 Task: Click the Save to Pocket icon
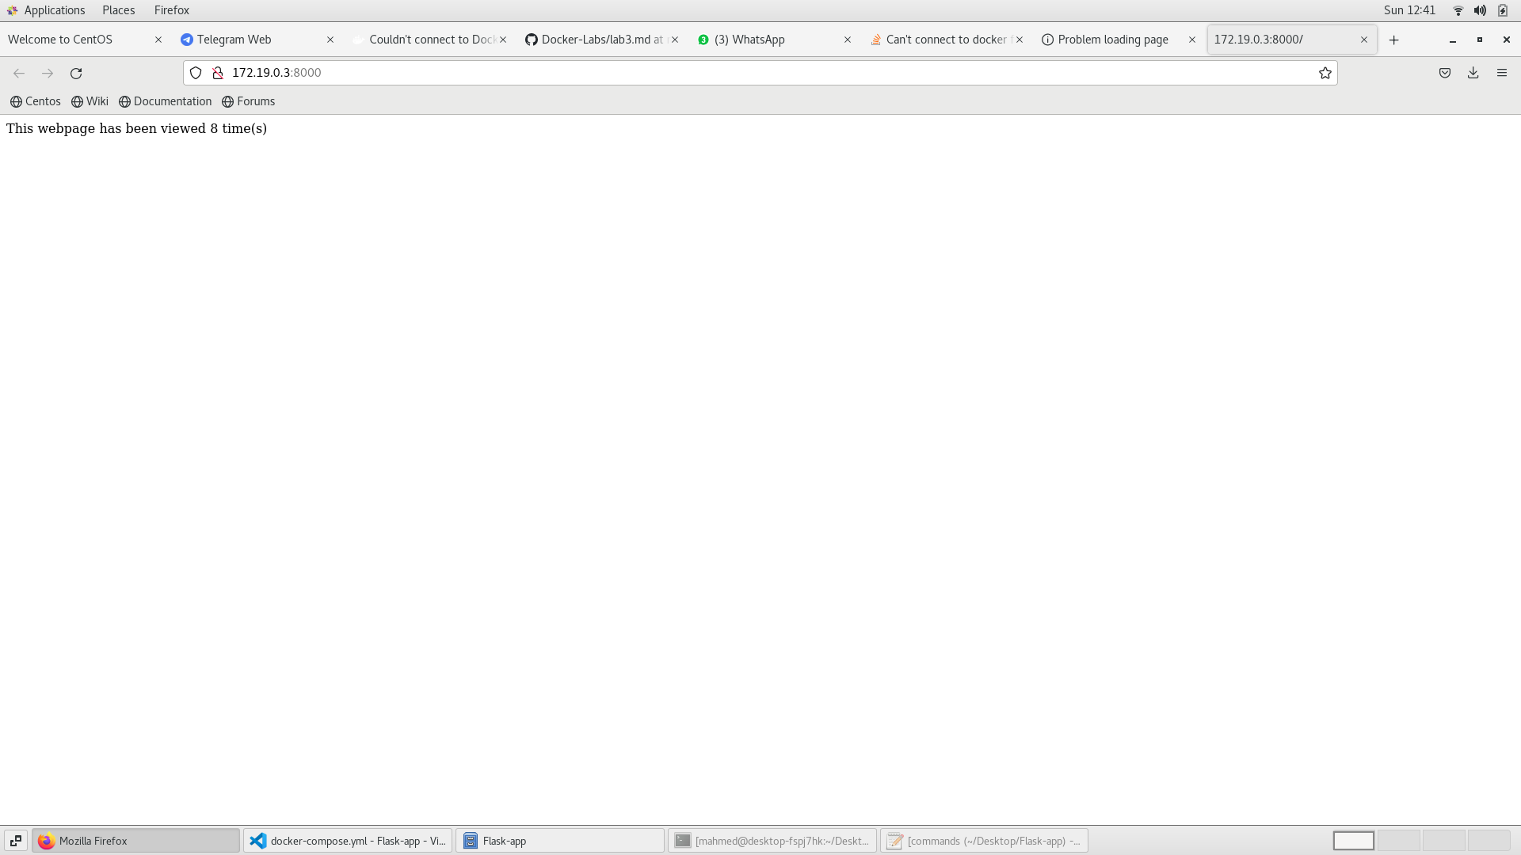[1444, 73]
